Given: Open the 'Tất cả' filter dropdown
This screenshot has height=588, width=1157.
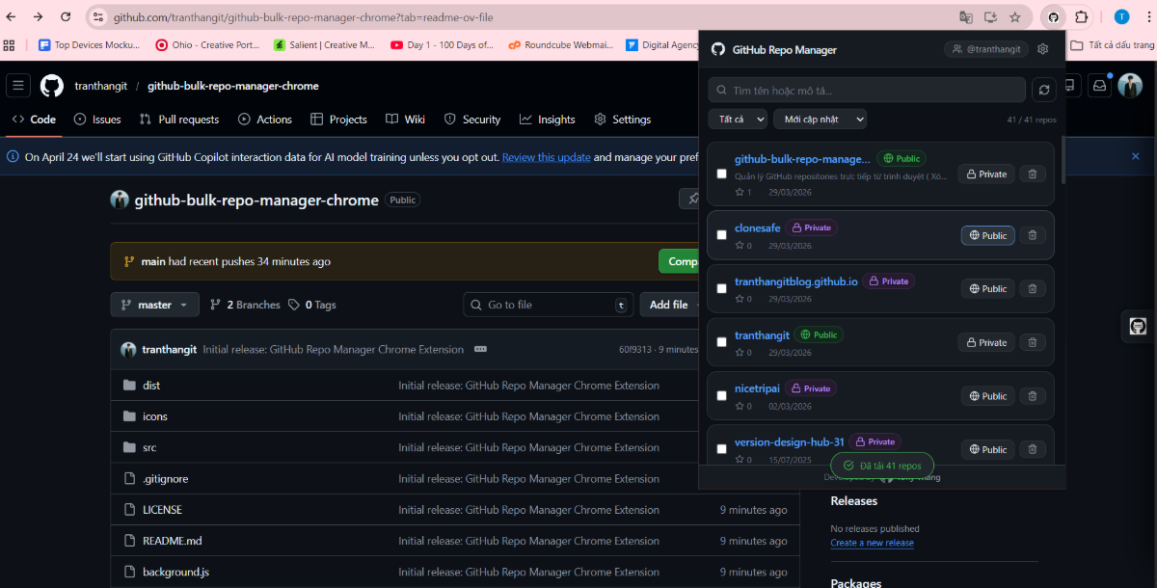Looking at the screenshot, I should (x=738, y=119).
